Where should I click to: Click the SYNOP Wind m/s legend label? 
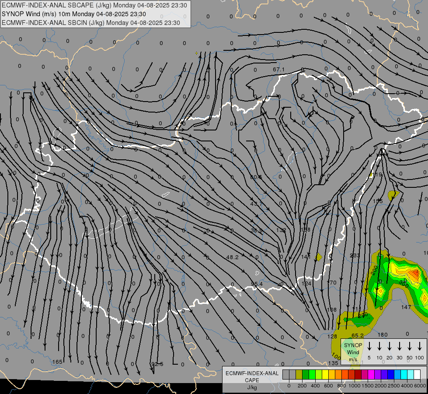353,352
